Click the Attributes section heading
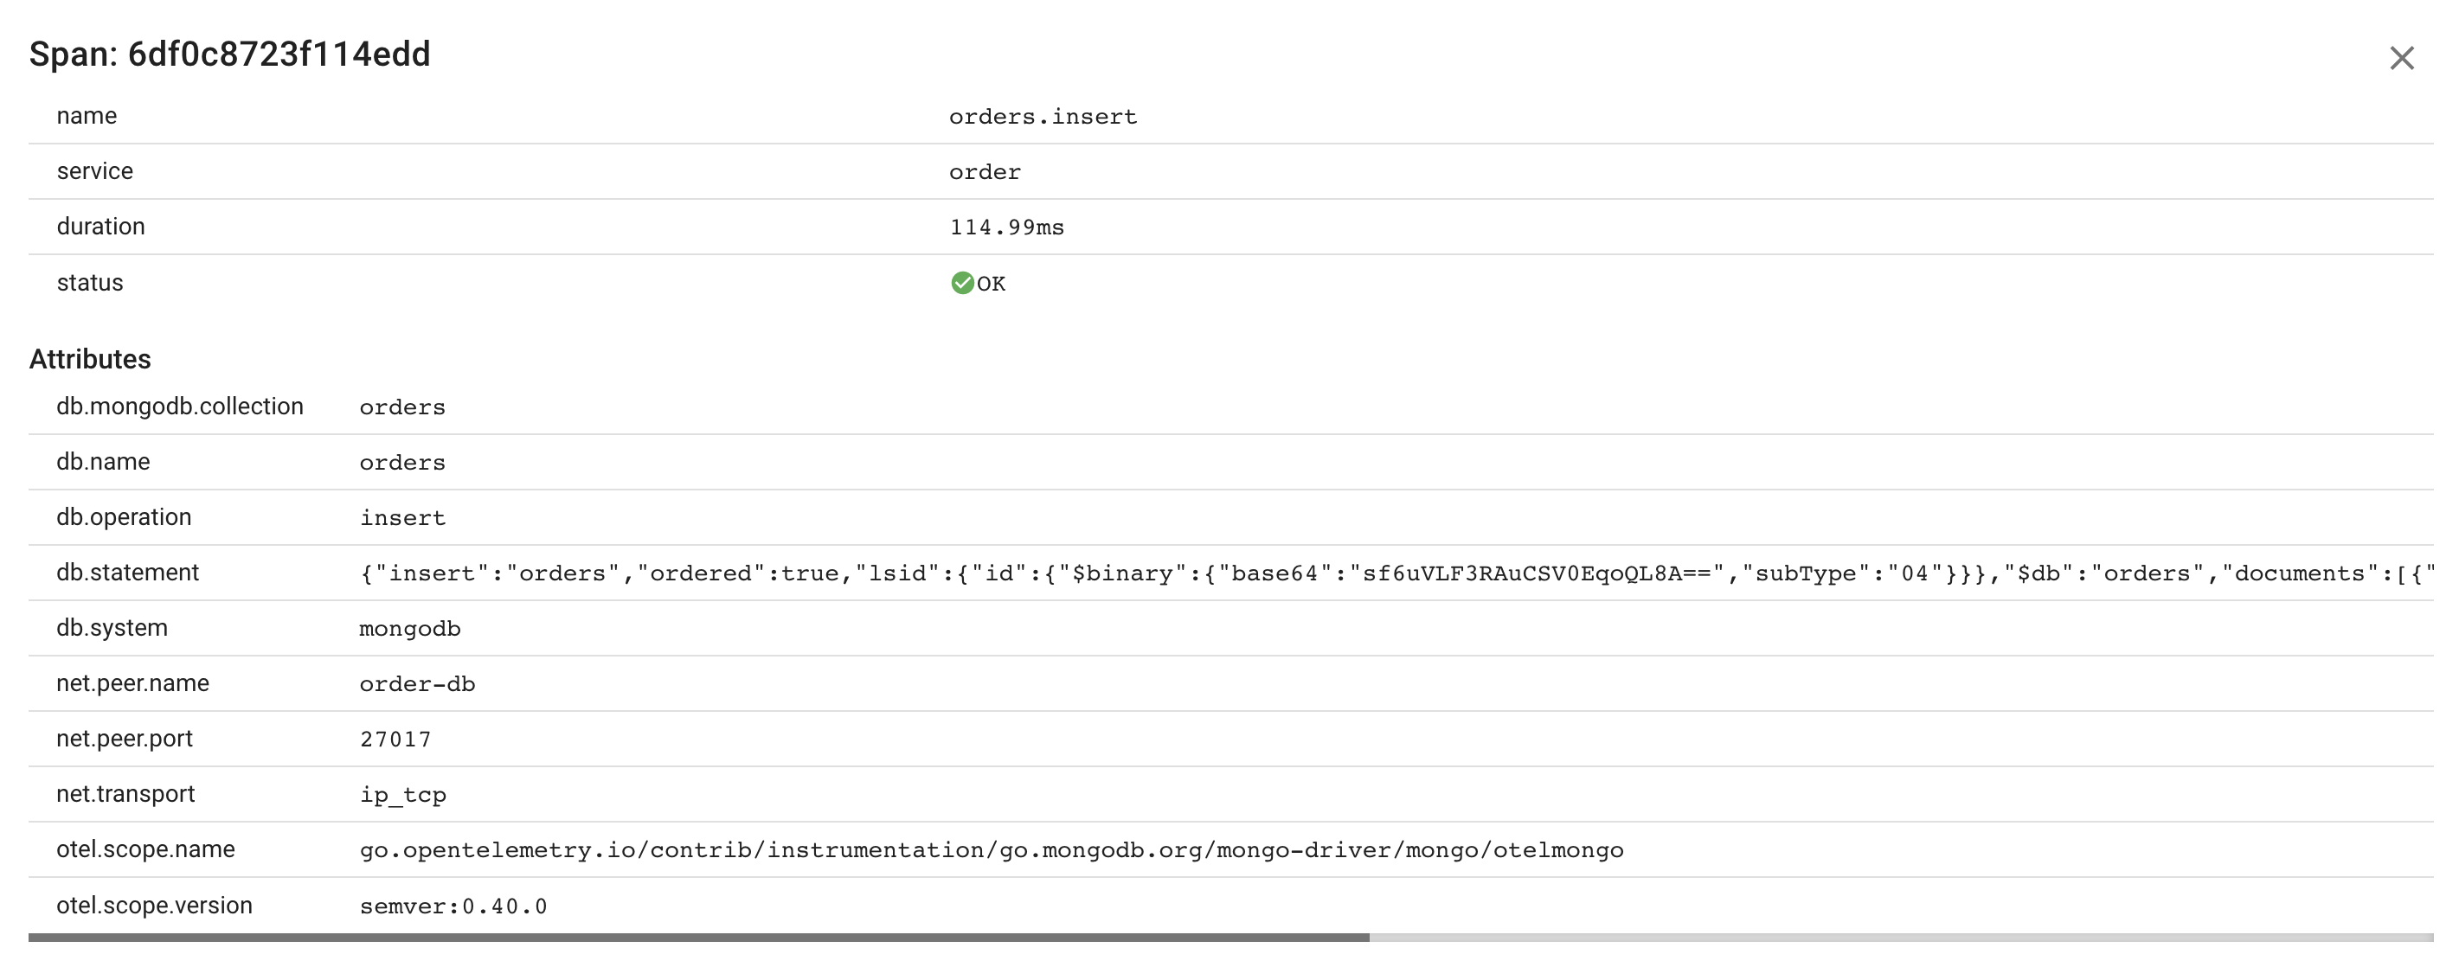The height and width of the screenshot is (967, 2459). pyautogui.click(x=90, y=359)
